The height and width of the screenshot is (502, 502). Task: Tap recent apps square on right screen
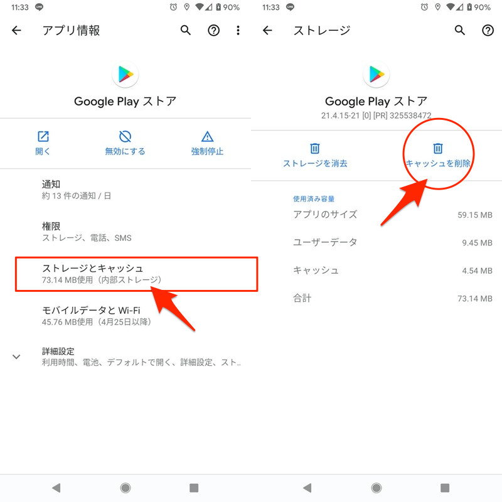pos(445,488)
